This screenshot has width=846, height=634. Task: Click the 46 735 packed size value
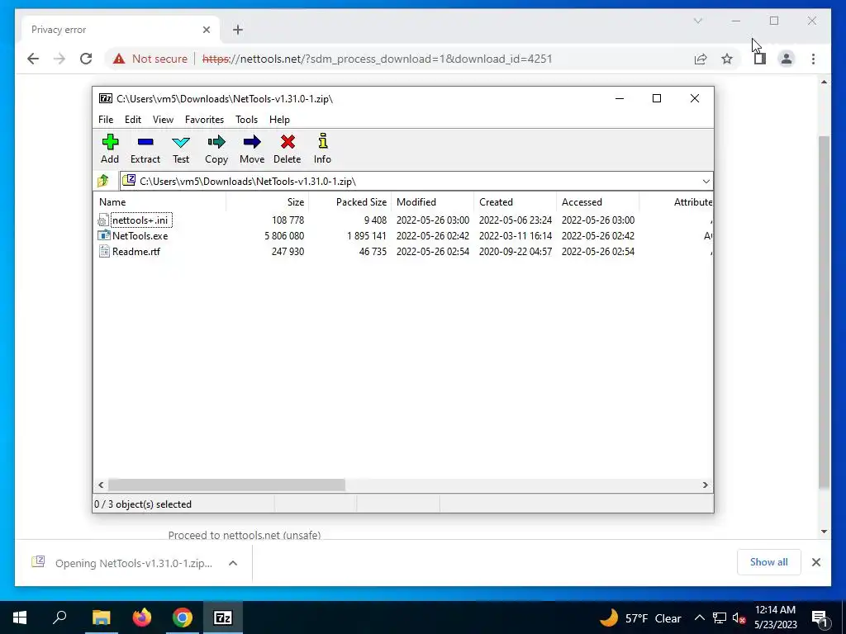click(373, 251)
